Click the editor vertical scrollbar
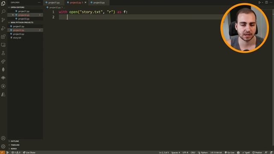 [273, 77]
